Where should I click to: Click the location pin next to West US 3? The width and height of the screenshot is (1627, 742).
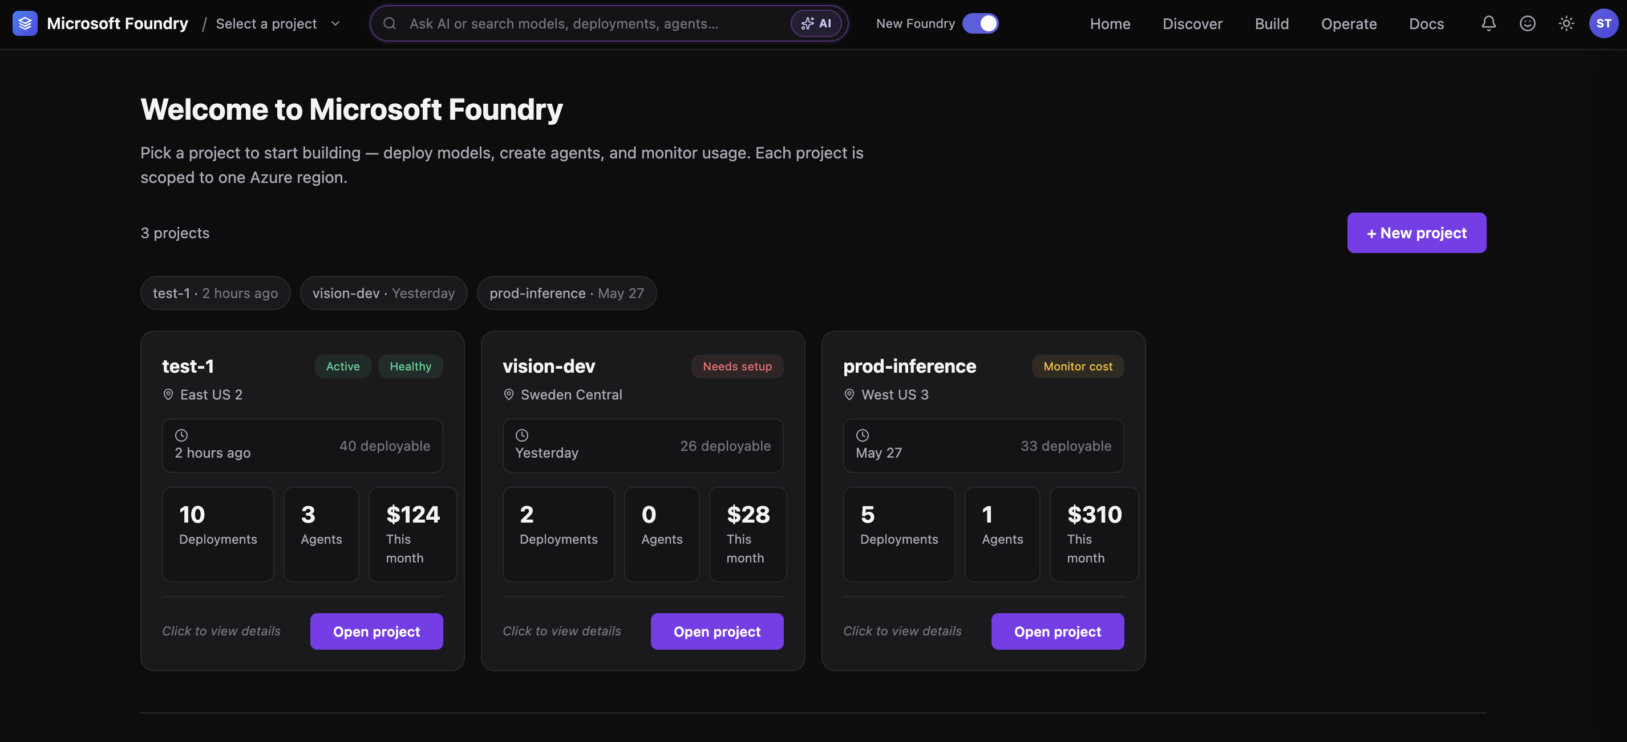[x=849, y=394]
